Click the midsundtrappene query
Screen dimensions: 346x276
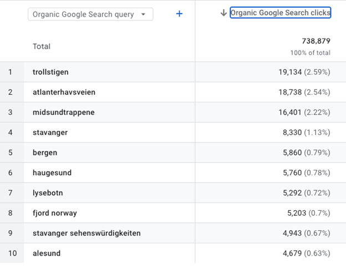(x=63, y=112)
